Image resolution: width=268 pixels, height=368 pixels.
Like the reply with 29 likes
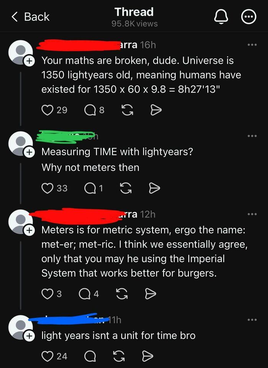[47, 110]
